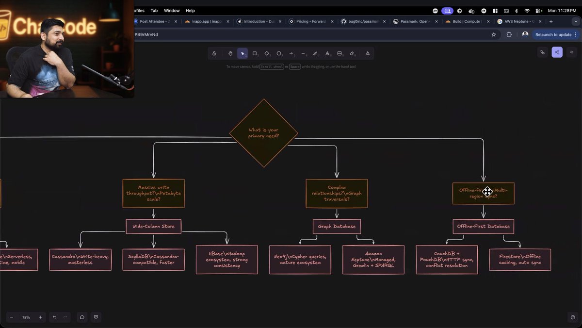Toggle the Share collaboration button
This screenshot has height=328, width=582.
click(x=557, y=52)
